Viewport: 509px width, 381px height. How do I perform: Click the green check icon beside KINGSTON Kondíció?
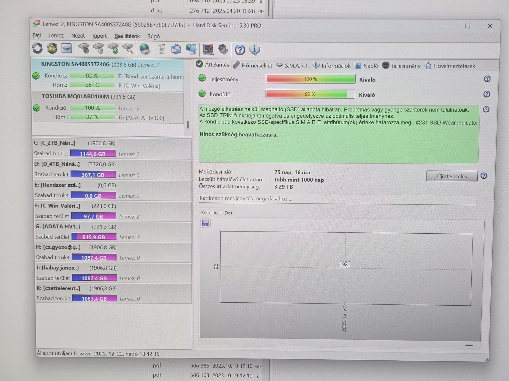point(36,76)
